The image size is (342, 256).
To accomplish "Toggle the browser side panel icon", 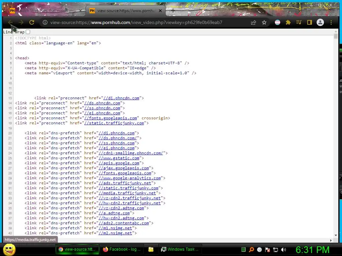I will pyautogui.click(x=310, y=22).
